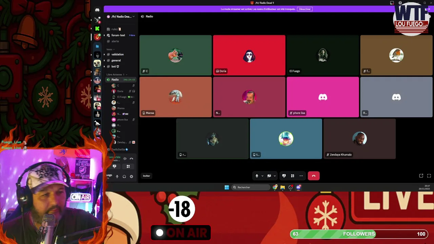Toggle camera in call controls
The width and height of the screenshot is (434, 244).
tap(269, 176)
